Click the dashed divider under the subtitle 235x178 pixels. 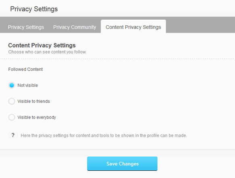[x=118, y=59]
